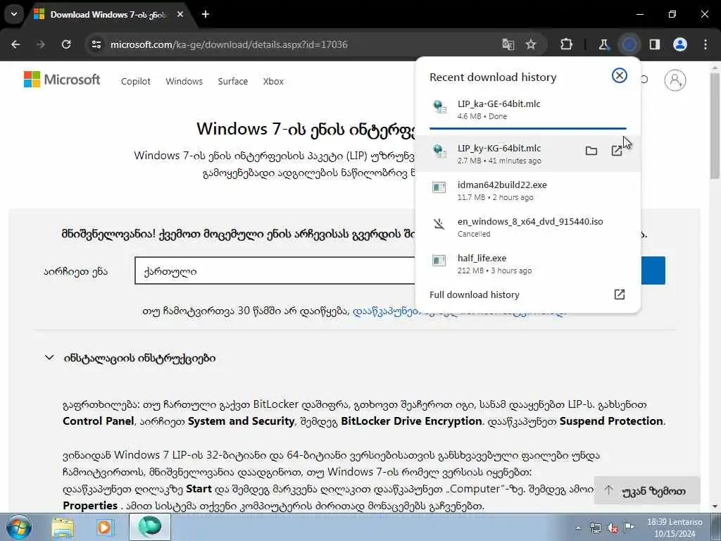This screenshot has height=541, width=721.
Task: Reload the current page
Action: 66,44
